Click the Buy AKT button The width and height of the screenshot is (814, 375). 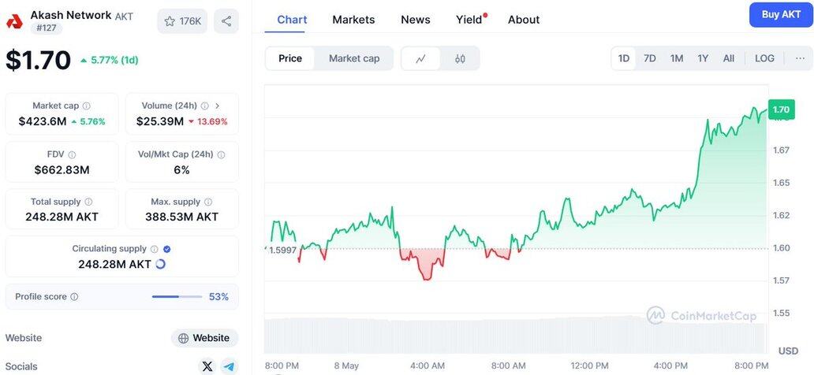(x=781, y=15)
